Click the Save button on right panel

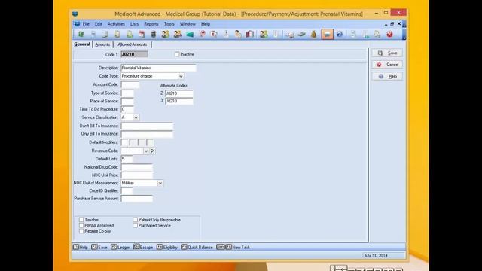coord(387,53)
